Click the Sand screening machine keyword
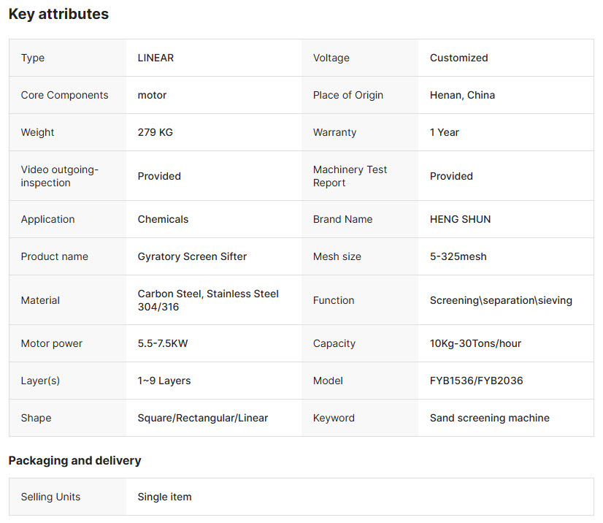This screenshot has height=523, width=603. tap(490, 418)
